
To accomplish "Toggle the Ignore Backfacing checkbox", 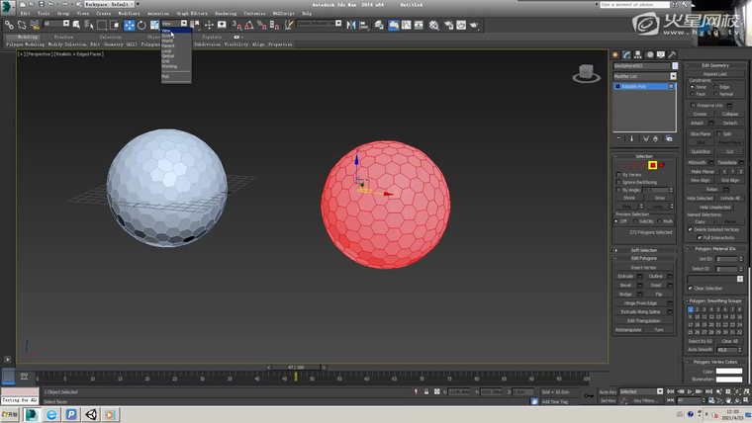I will 618,183.
